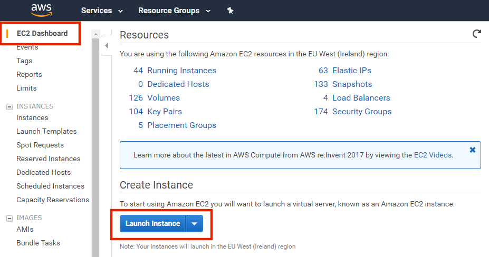The height and width of the screenshot is (257, 489).
Task: Collapse the INSTANCES section
Action: (x=9, y=106)
